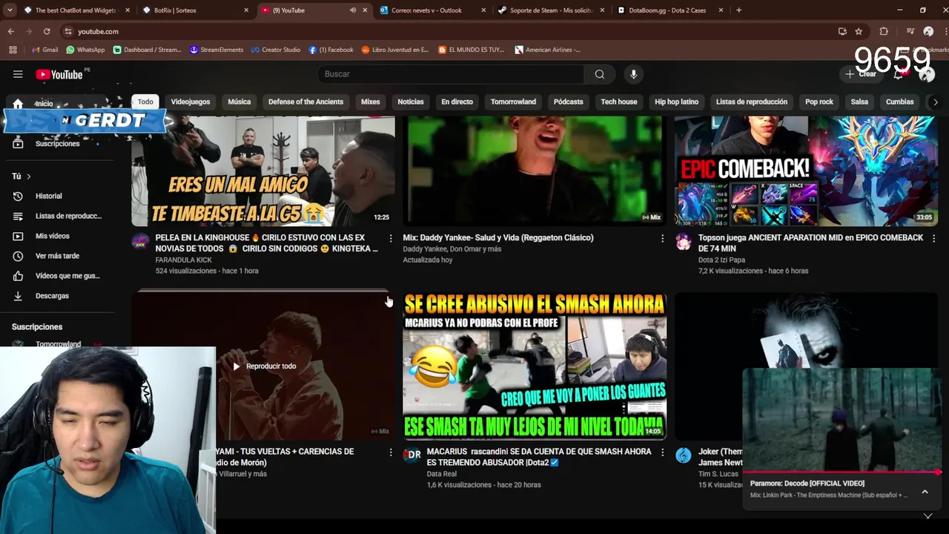
Task: Click Reproducir todo on the YAMI mix
Action: point(265,366)
